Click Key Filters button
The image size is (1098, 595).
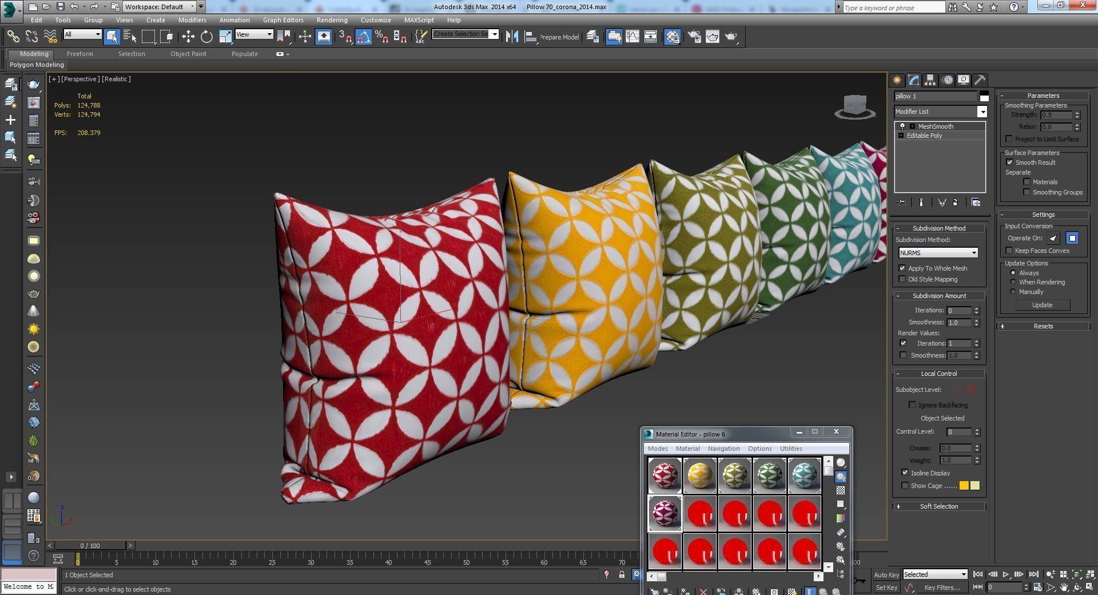pyautogui.click(x=942, y=588)
